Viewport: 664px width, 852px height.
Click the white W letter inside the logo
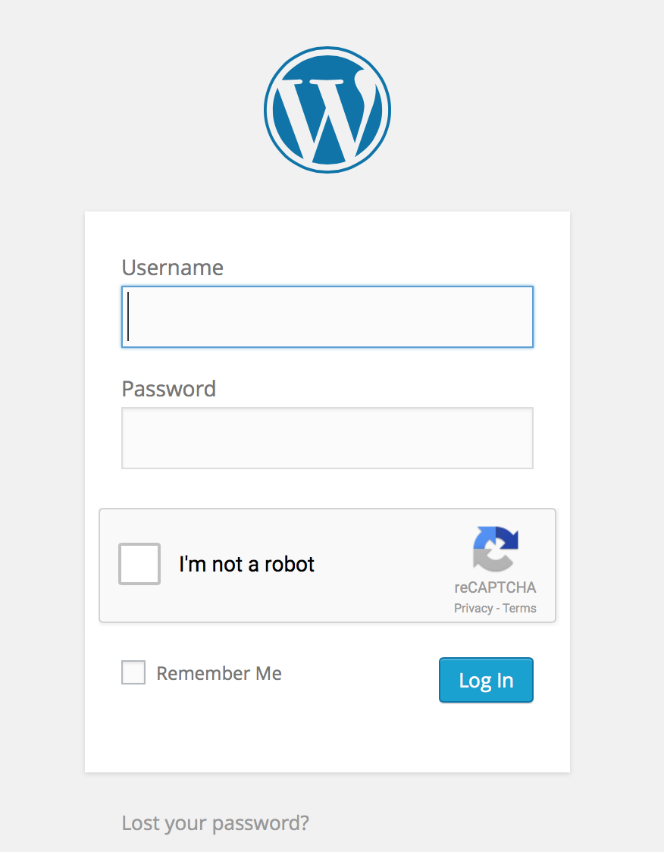point(327,117)
